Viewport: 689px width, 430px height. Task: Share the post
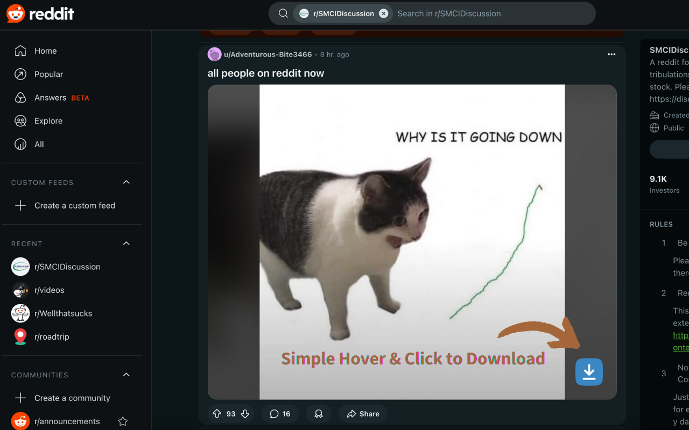click(363, 414)
